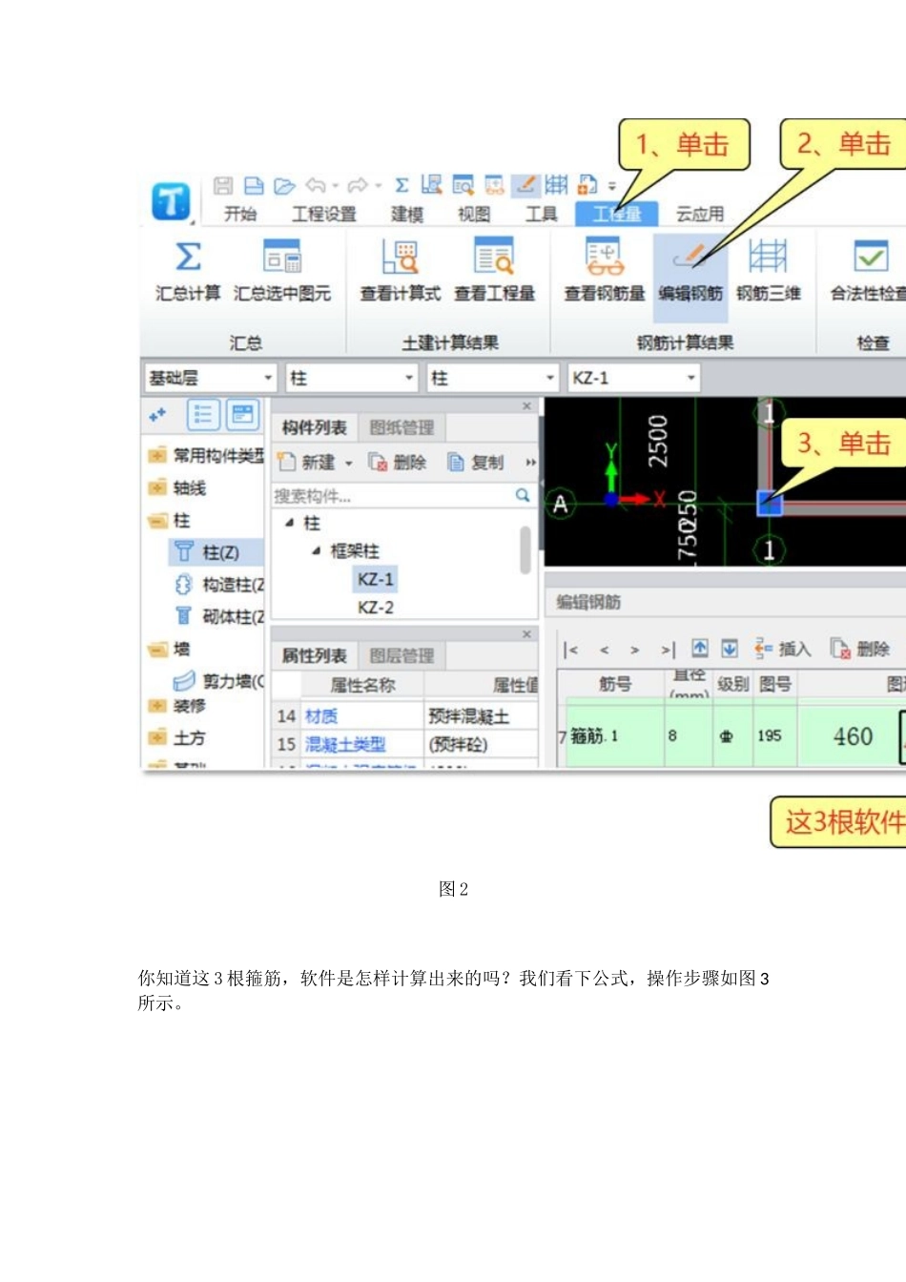
Task: Click the Save icon in quick access toolbar
Action: 223,185
